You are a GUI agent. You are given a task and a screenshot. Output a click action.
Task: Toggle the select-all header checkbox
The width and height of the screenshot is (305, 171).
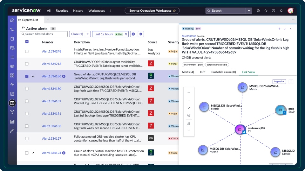[x=27, y=42]
